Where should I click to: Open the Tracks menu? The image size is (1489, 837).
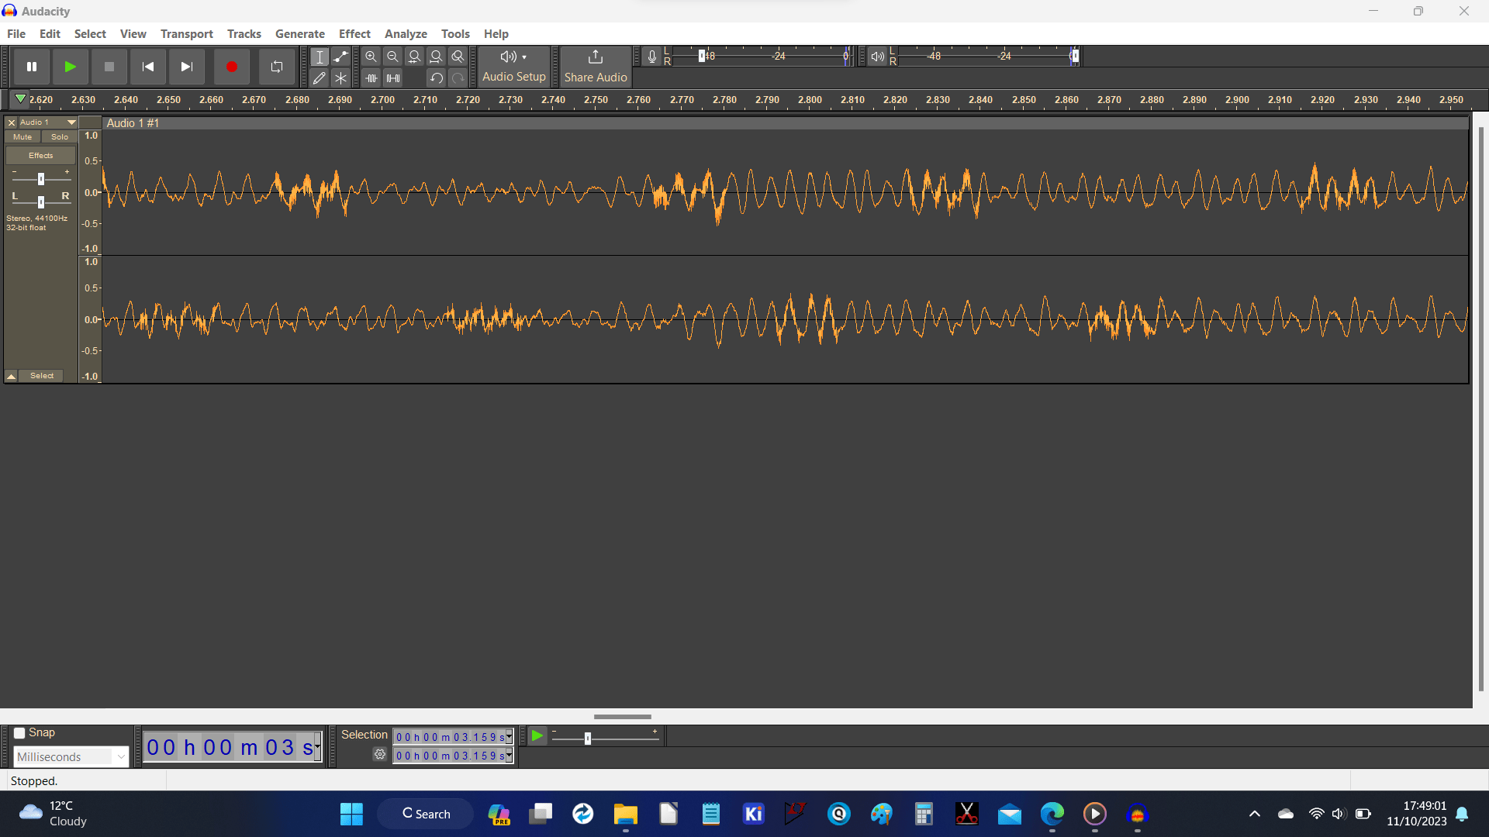[x=244, y=34]
